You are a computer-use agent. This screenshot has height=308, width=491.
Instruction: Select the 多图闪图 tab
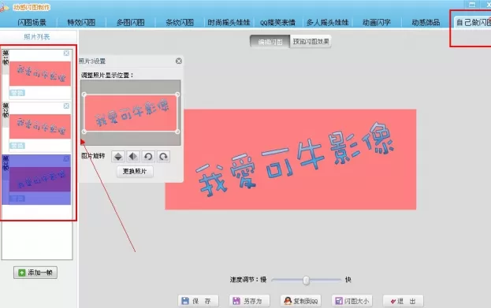click(131, 22)
